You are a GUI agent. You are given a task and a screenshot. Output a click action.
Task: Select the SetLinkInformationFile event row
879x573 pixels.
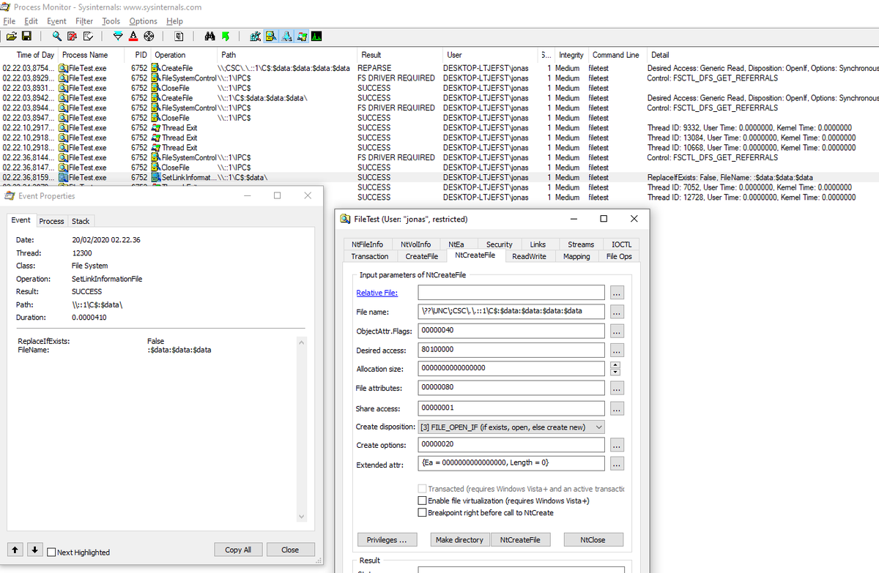[439, 177]
